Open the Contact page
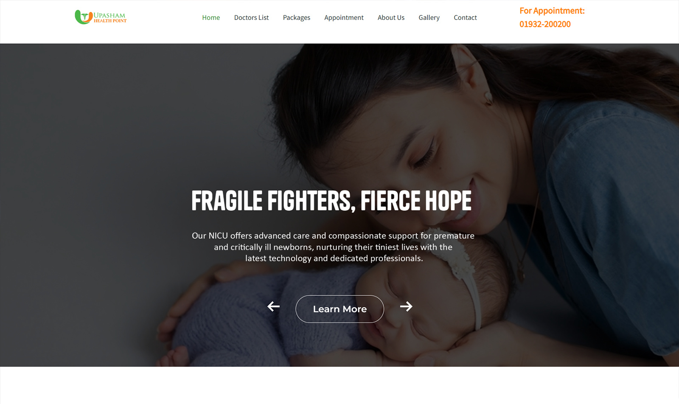 click(465, 17)
